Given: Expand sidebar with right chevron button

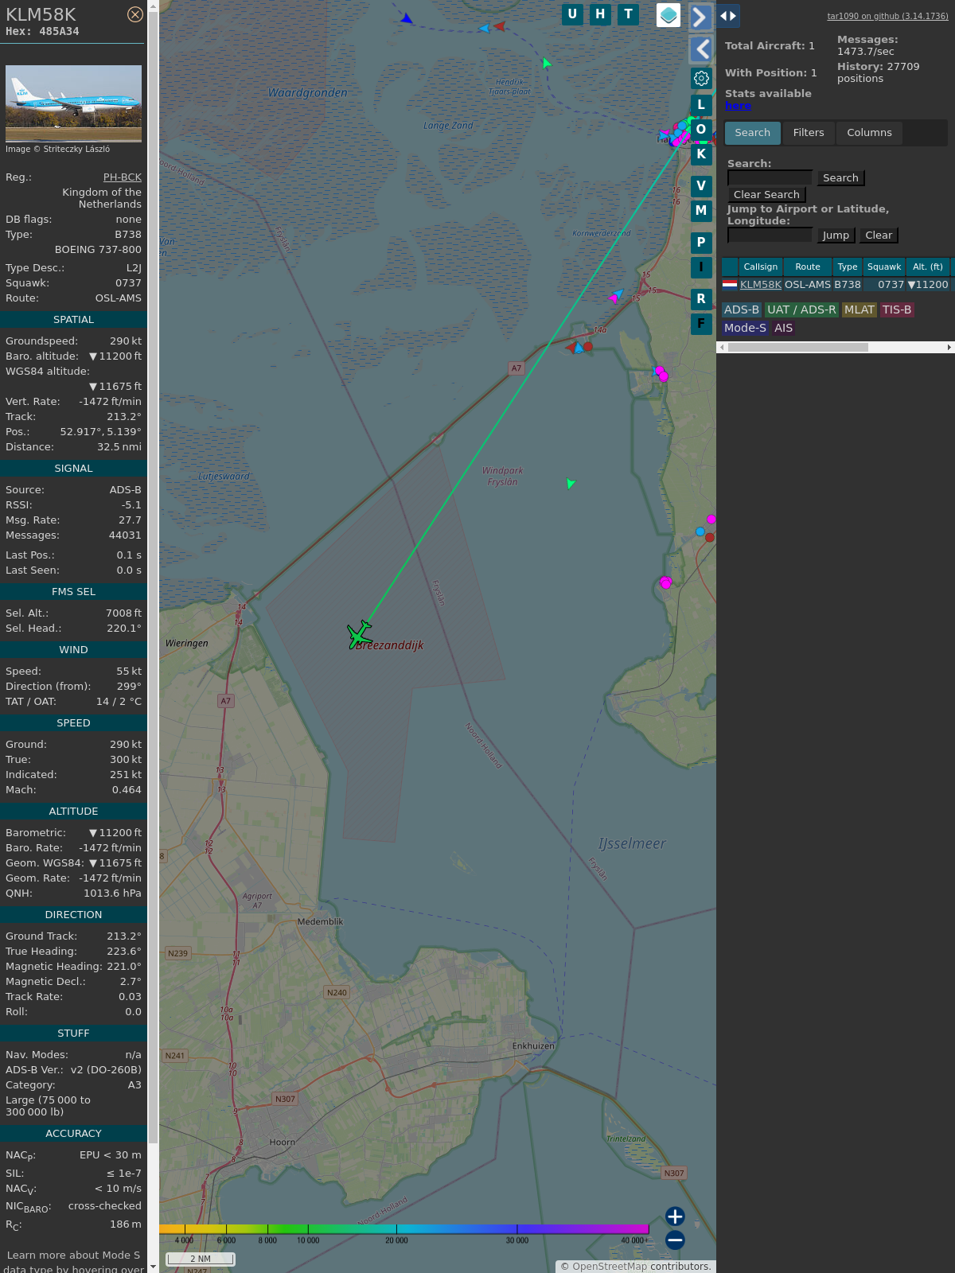Looking at the screenshot, I should [x=700, y=17].
